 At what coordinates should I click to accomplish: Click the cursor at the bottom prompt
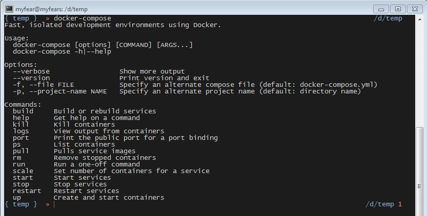54,204
